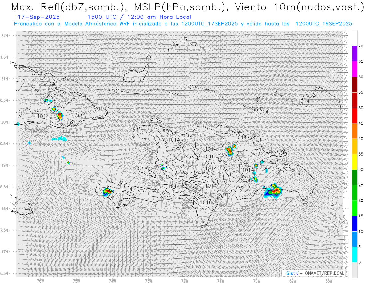Screen dimensions: 369x285
Task: Click the large storm cell near 69.5W, 18.4N
Action: pyautogui.click(x=273, y=191)
